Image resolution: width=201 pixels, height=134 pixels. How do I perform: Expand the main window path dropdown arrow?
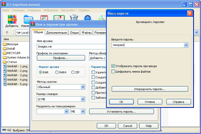coord(196,32)
